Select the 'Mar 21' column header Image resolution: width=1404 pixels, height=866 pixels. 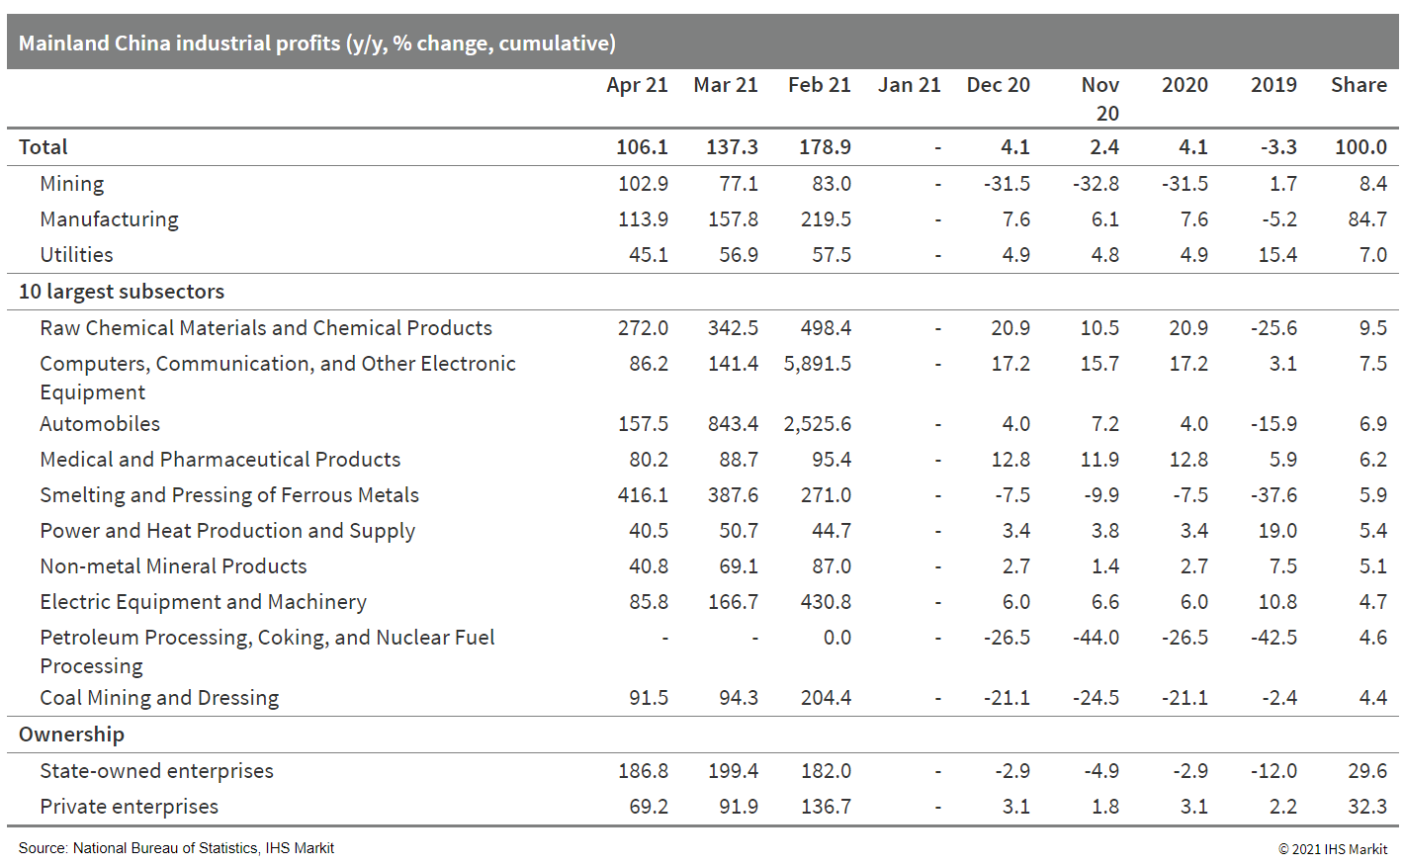[x=726, y=85]
